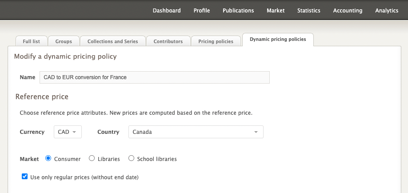
Task: Open the Analytics page
Action: click(x=387, y=11)
